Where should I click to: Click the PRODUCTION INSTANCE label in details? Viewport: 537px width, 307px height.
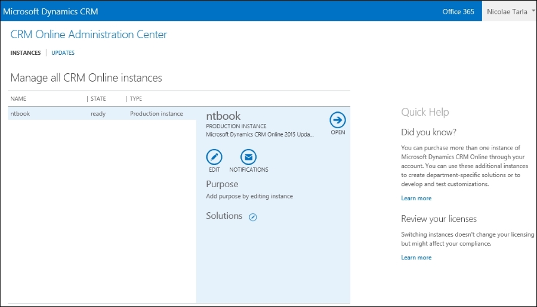pyautogui.click(x=236, y=126)
